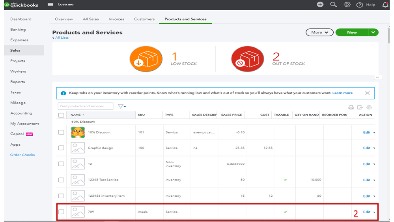
Task: Open Reports in the left sidebar
Action: click(x=17, y=82)
